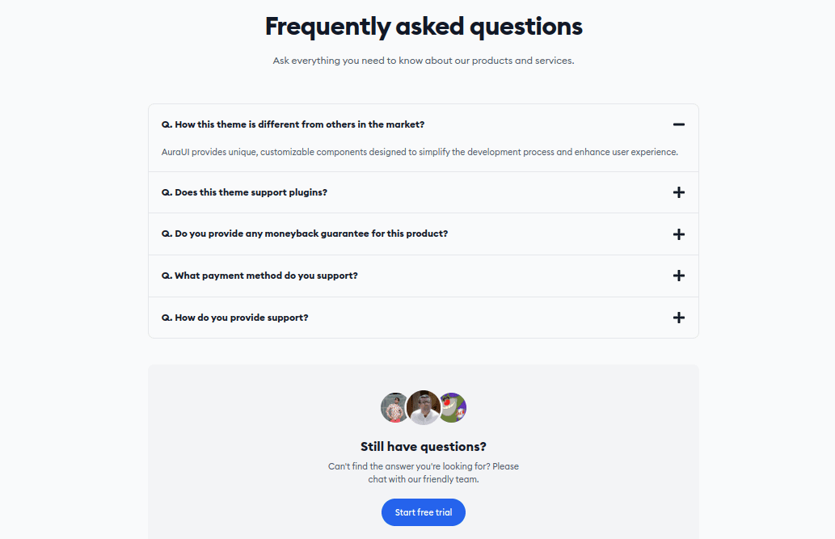This screenshot has width=835, height=539.
Task: Click plus icon beside payment method question
Action: click(x=678, y=276)
